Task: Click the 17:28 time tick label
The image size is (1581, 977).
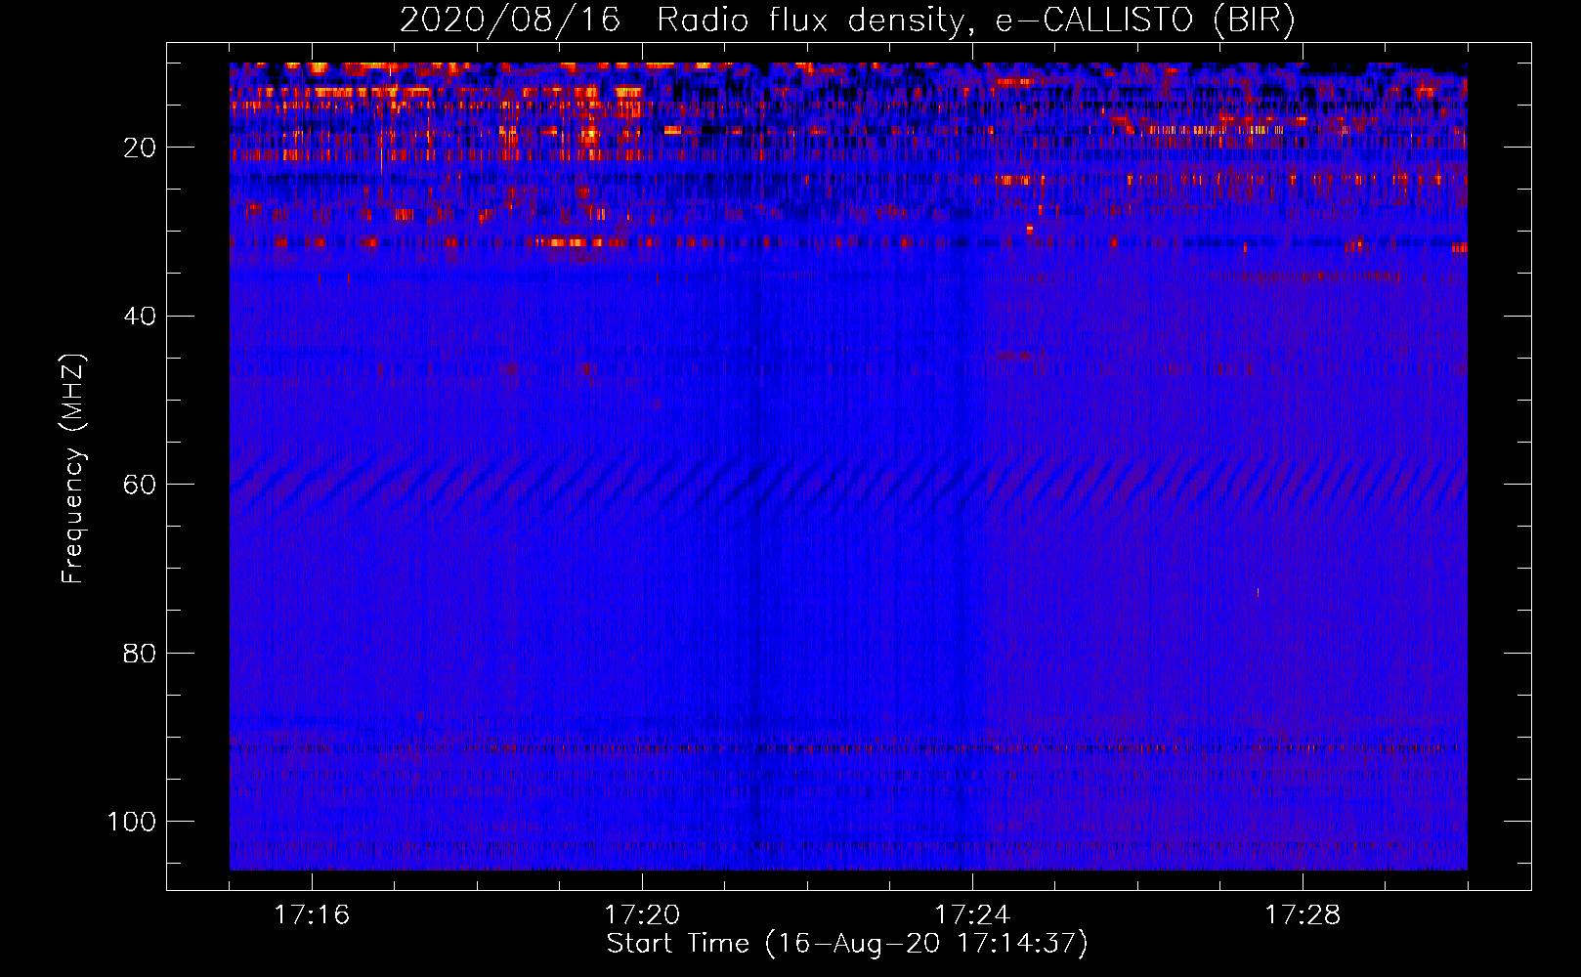Action: (1303, 915)
